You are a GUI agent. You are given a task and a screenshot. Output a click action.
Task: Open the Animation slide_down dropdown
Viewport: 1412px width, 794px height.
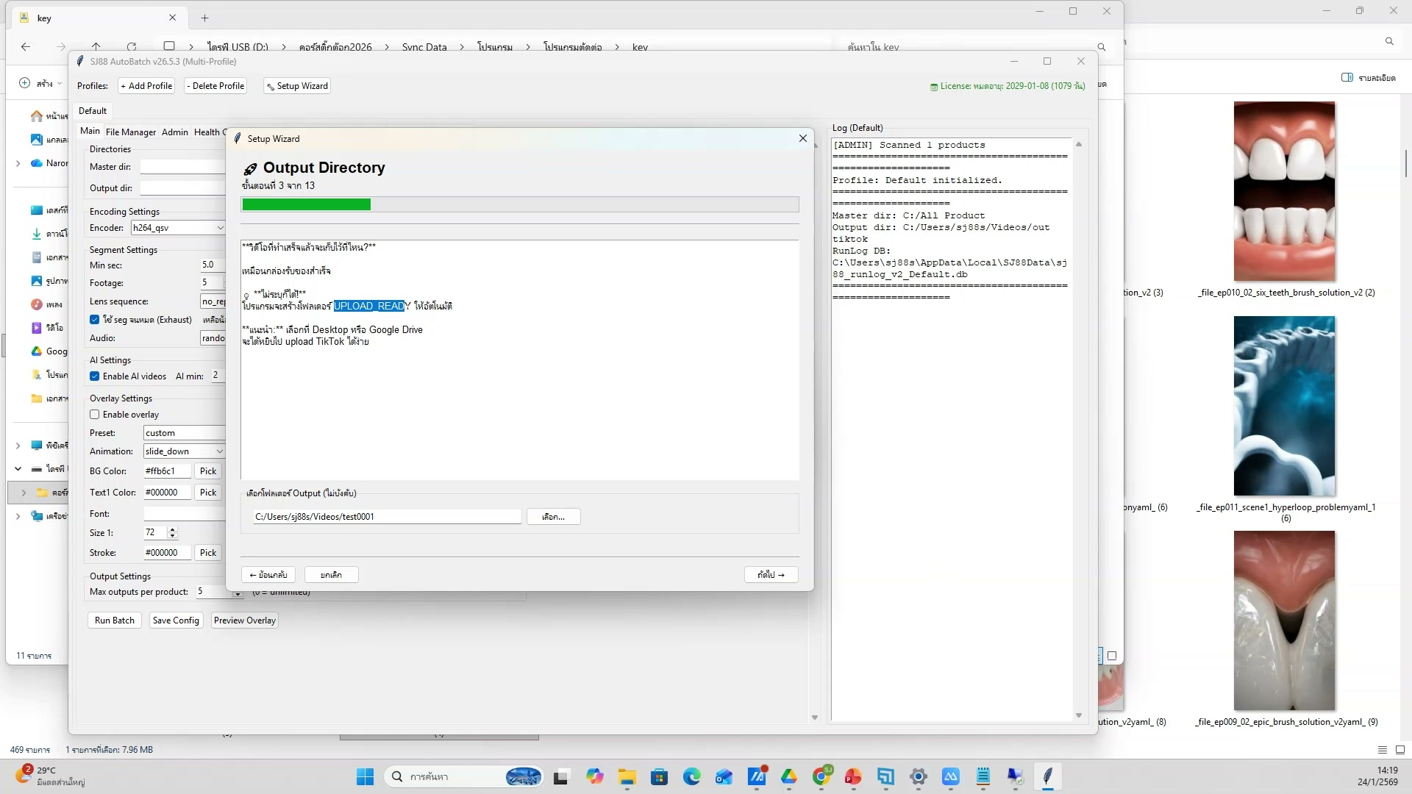(x=219, y=451)
